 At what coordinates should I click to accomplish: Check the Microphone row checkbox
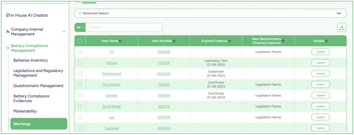click(x=80, y=85)
